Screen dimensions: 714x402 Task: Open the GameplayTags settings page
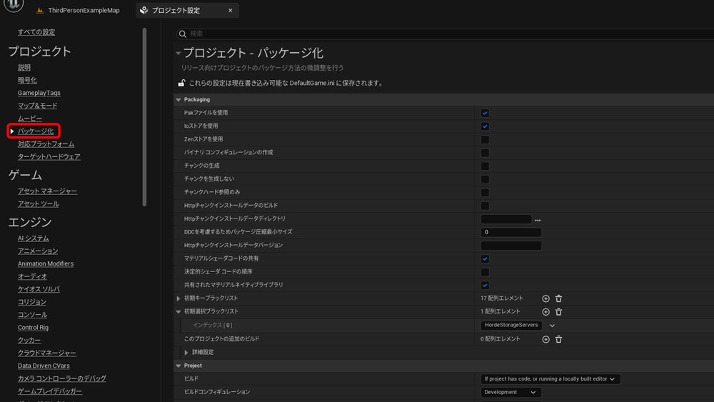coord(39,93)
